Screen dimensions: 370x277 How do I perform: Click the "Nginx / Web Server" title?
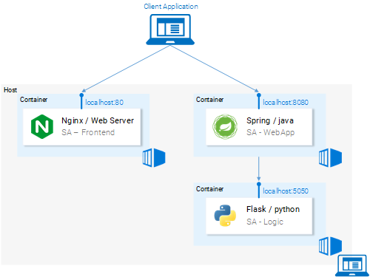click(x=98, y=120)
